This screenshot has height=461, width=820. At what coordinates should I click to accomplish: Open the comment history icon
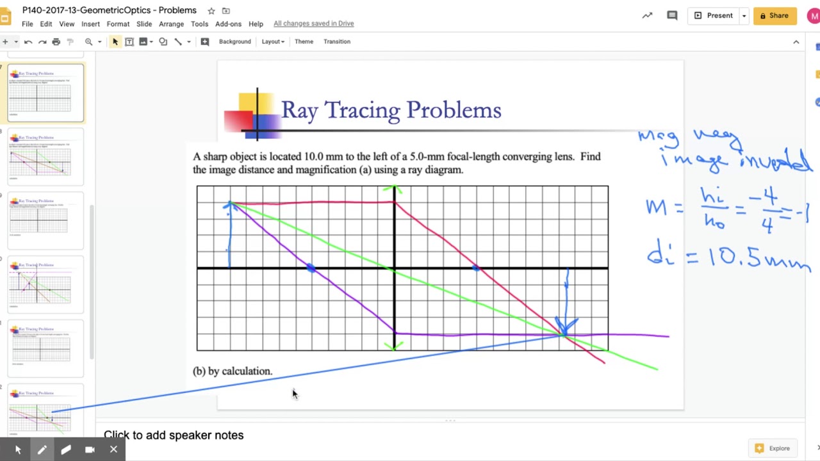(x=672, y=15)
